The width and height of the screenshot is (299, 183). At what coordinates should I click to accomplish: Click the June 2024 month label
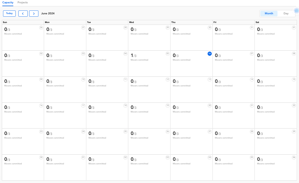pyautogui.click(x=48, y=14)
